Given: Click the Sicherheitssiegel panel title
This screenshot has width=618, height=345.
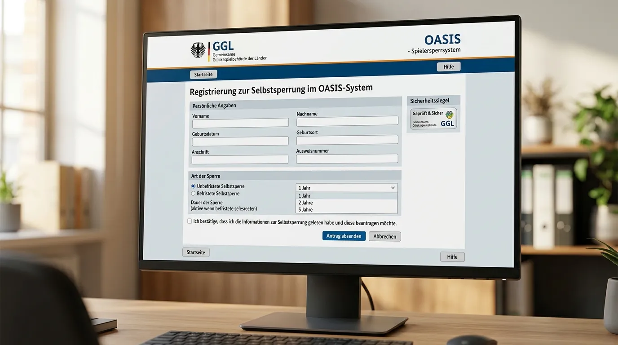Looking at the screenshot, I should (x=429, y=101).
